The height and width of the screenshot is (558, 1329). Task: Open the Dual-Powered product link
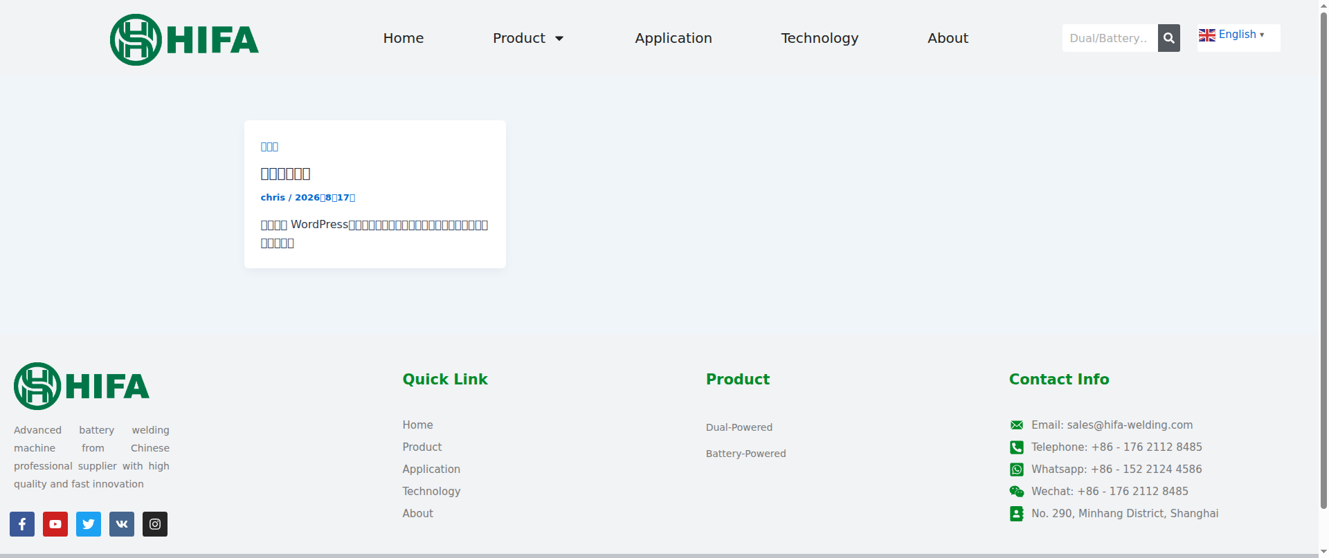click(739, 427)
